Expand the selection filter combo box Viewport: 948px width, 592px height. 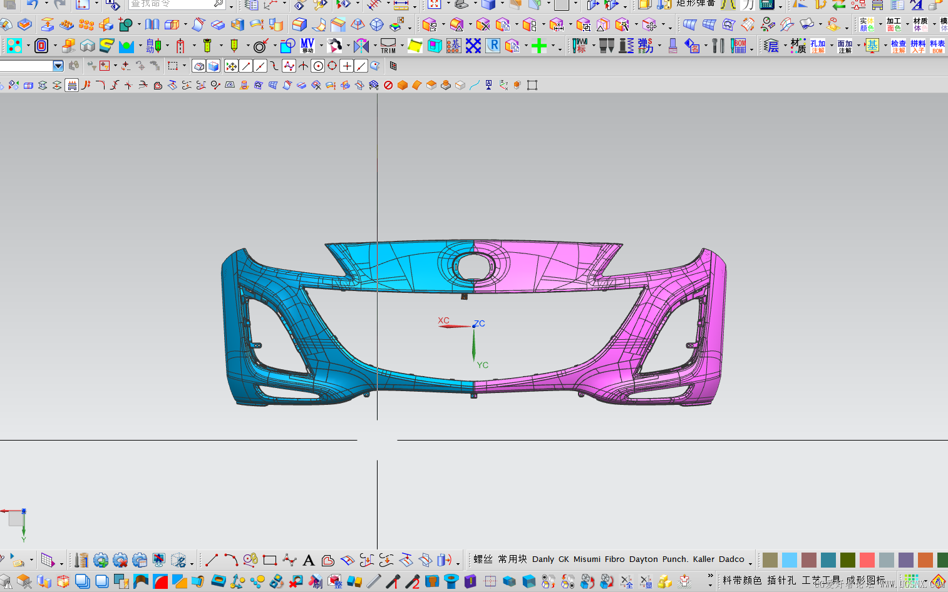point(58,66)
